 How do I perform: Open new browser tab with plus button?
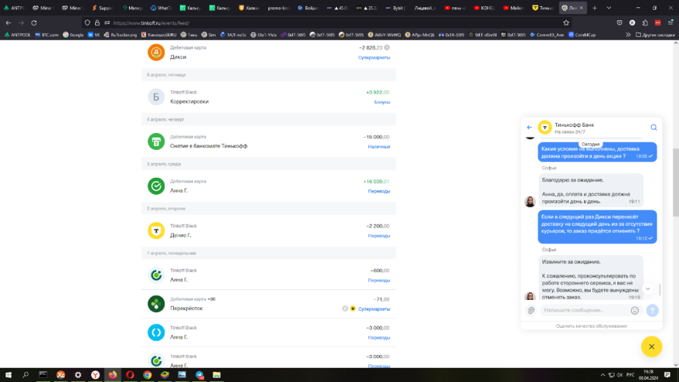595,8
